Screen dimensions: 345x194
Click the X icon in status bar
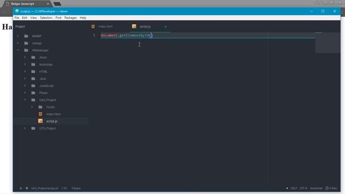click(x=27, y=188)
